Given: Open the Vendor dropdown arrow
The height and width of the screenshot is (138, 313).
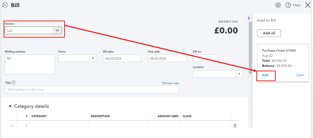Looking at the screenshot, I should [x=57, y=30].
